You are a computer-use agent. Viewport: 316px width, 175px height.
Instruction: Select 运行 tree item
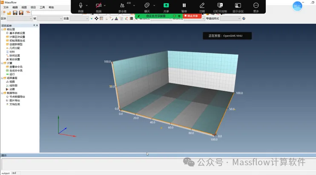tap(12, 74)
